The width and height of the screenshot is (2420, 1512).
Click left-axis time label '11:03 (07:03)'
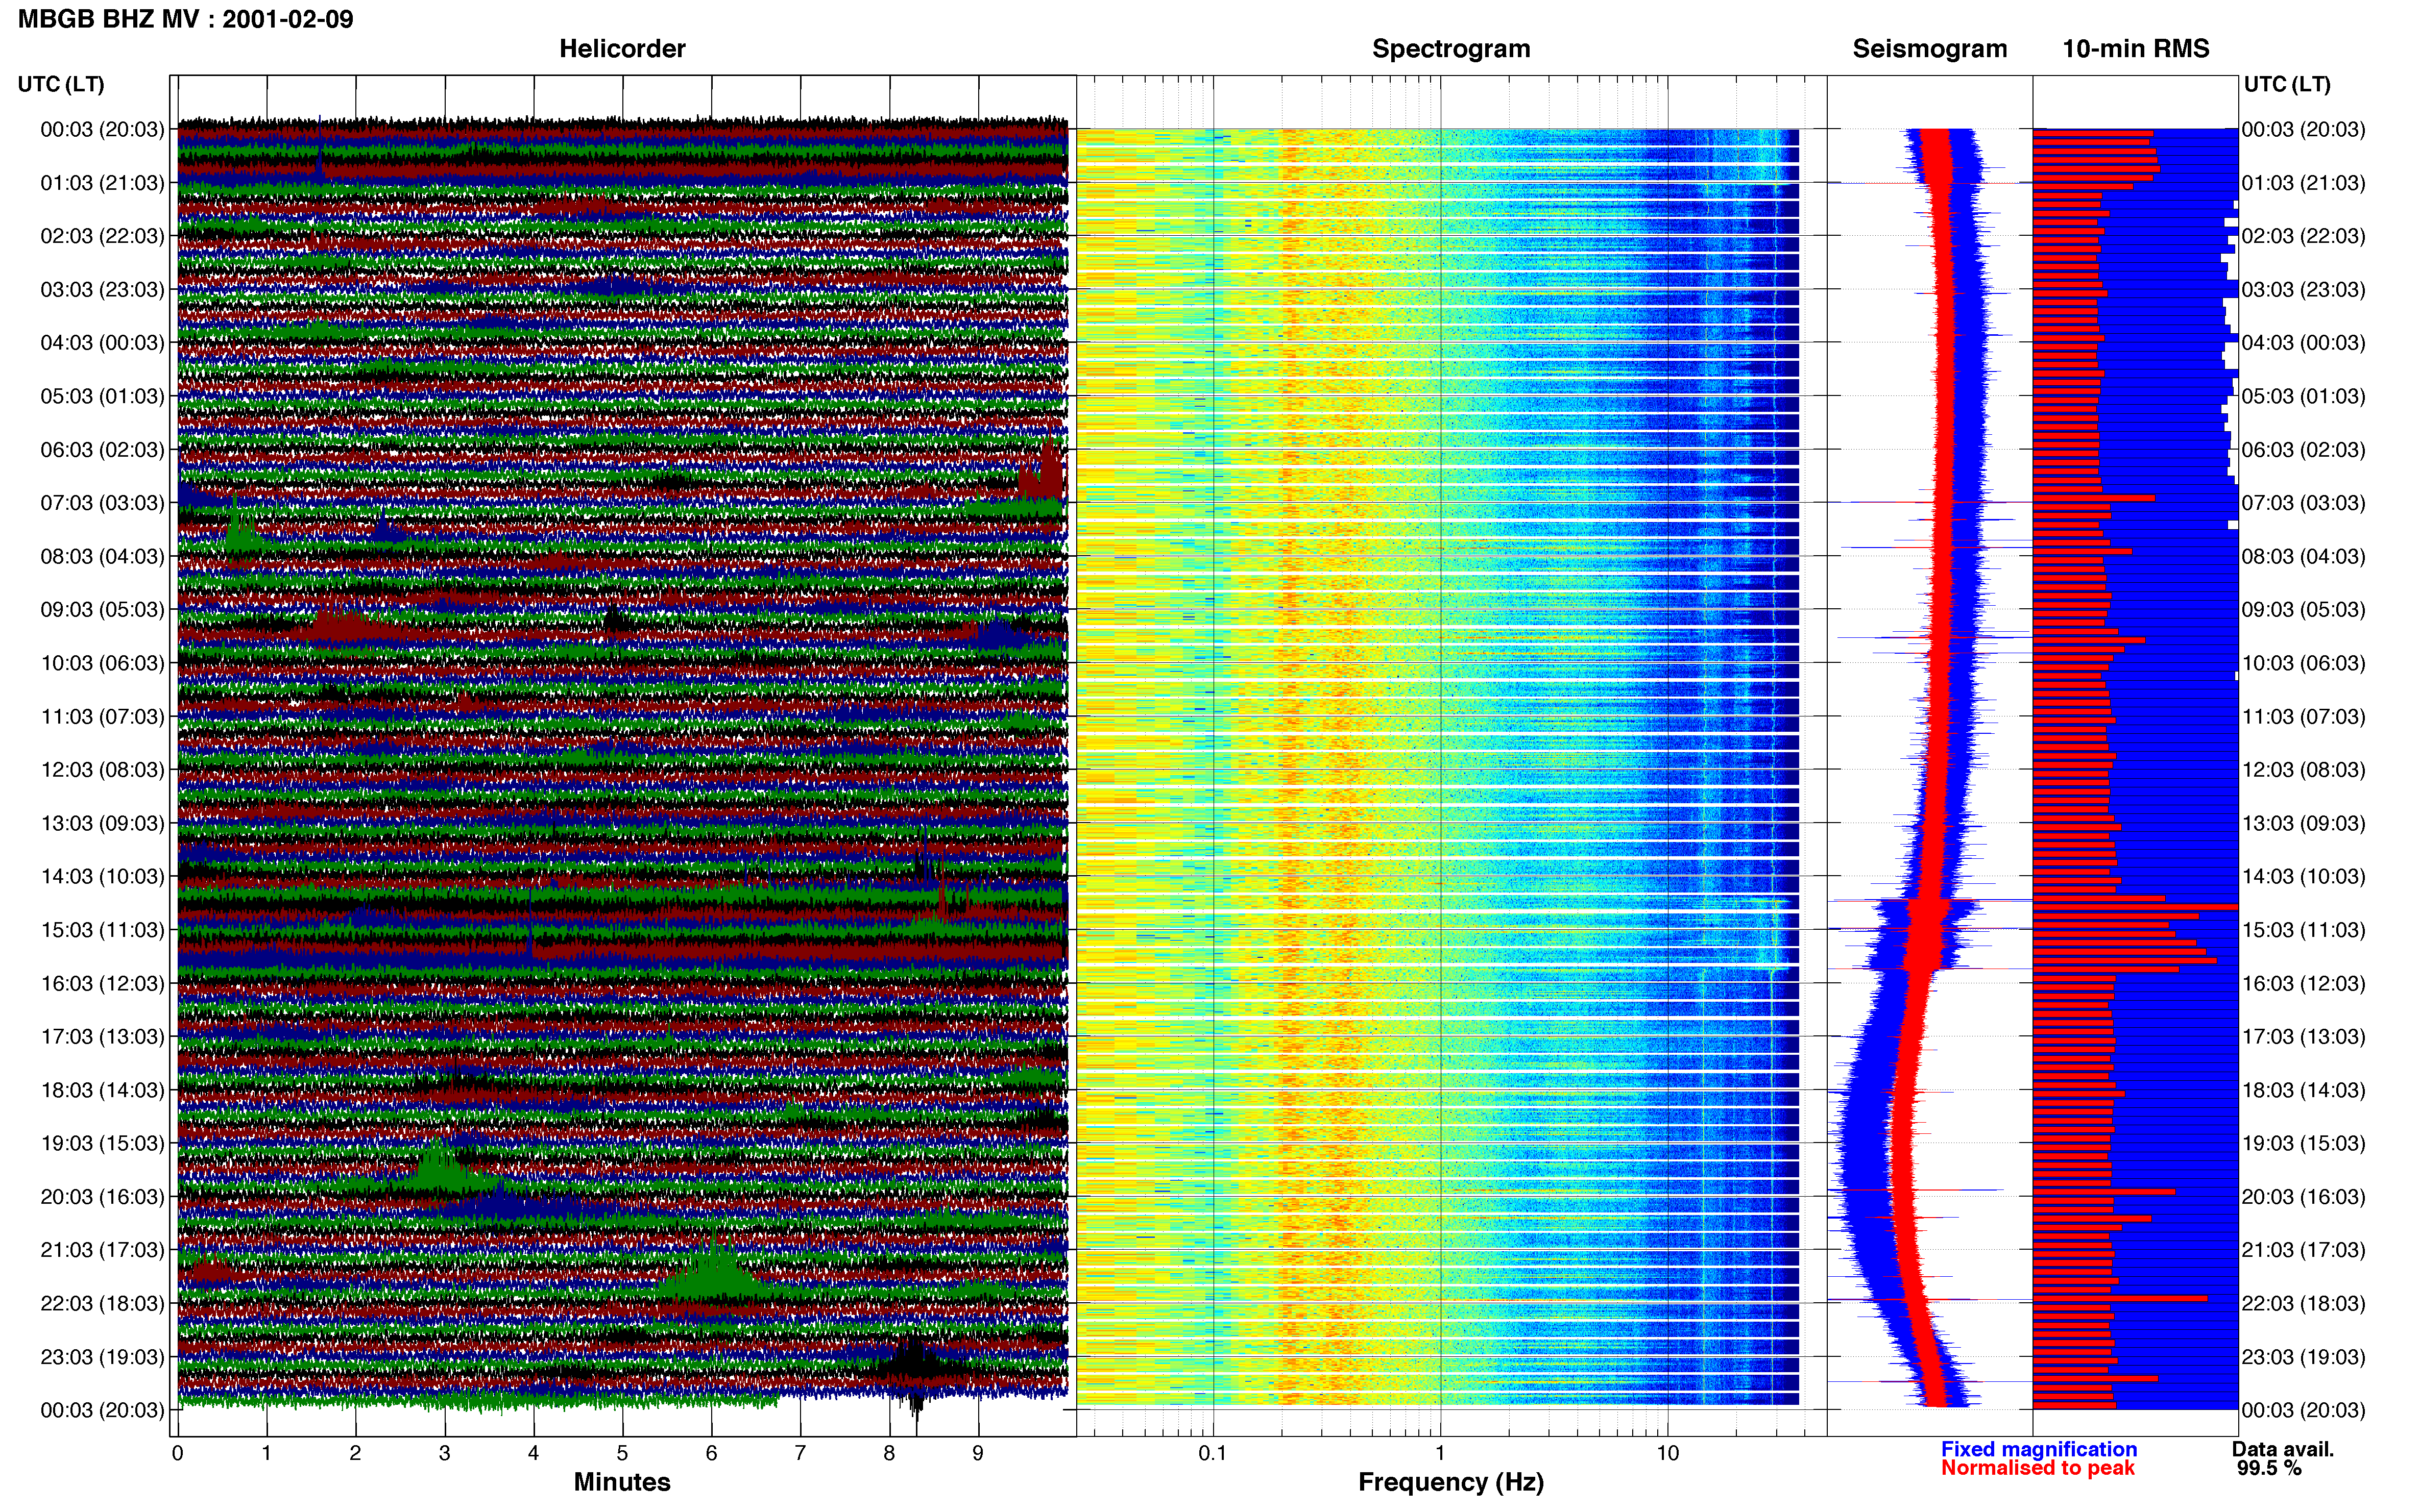[x=102, y=717]
